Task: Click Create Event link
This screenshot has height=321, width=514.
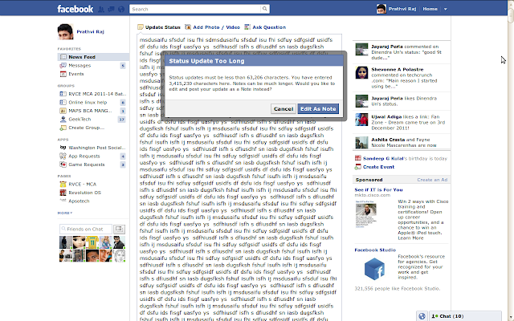Action: (x=378, y=167)
